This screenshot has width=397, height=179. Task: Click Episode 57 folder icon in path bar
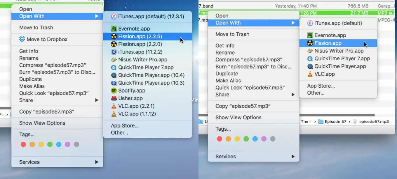(321, 122)
